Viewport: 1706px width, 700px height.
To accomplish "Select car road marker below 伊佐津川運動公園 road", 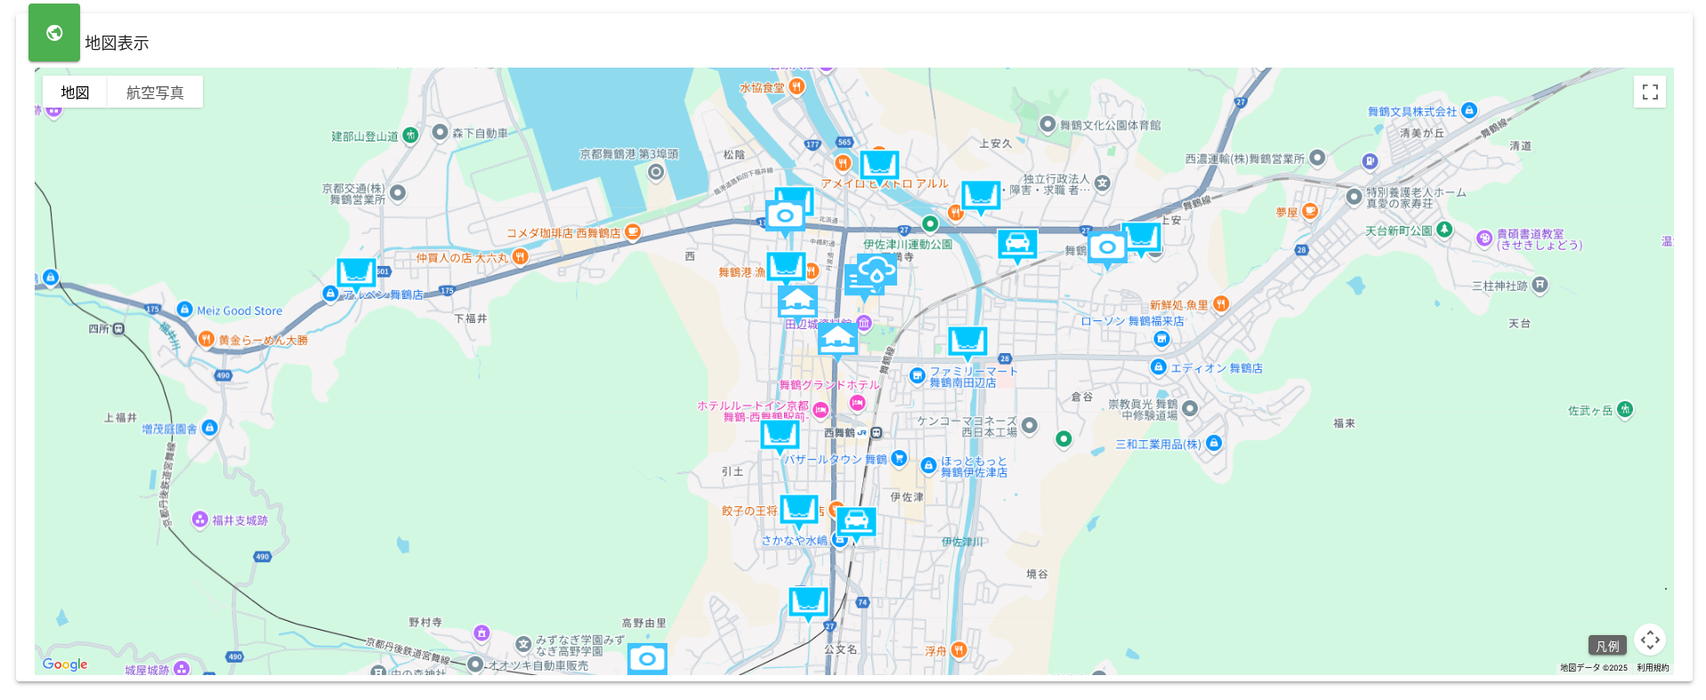I will [1016, 243].
